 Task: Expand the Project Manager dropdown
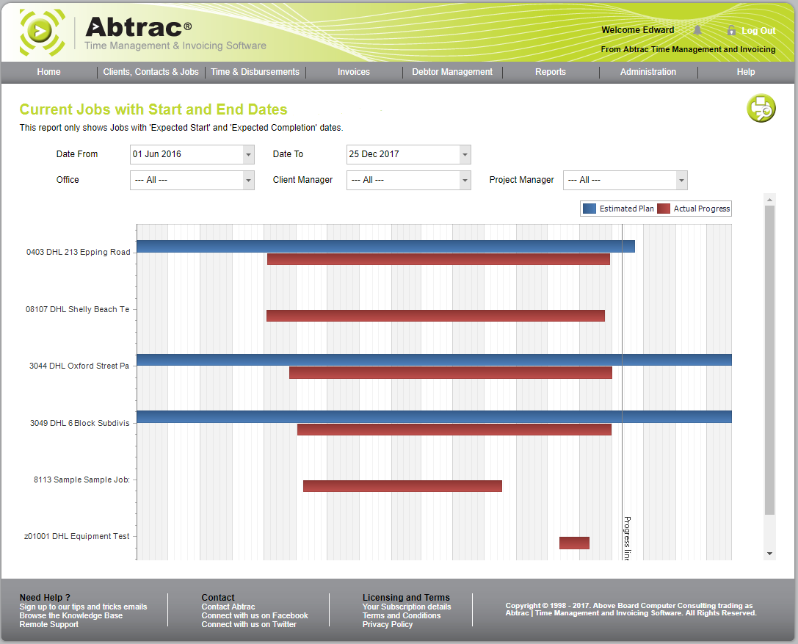681,180
